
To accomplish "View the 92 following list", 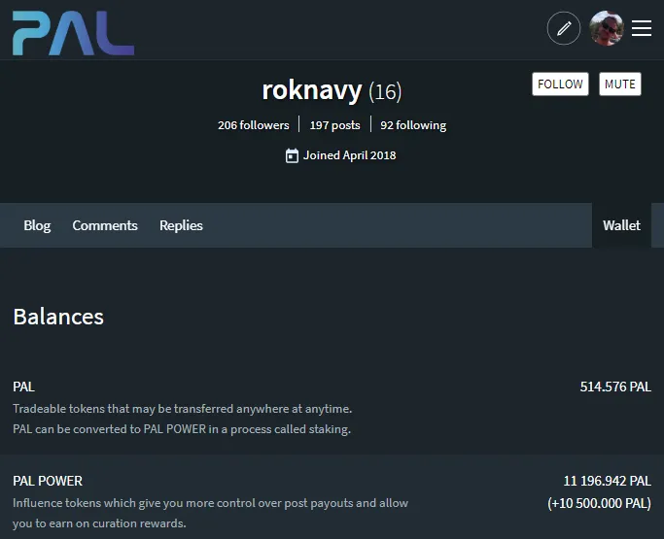I will (x=413, y=125).
